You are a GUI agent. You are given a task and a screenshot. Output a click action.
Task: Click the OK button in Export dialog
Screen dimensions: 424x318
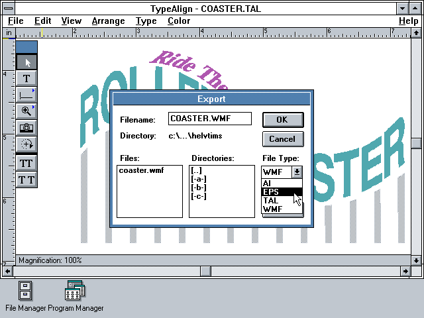(283, 120)
